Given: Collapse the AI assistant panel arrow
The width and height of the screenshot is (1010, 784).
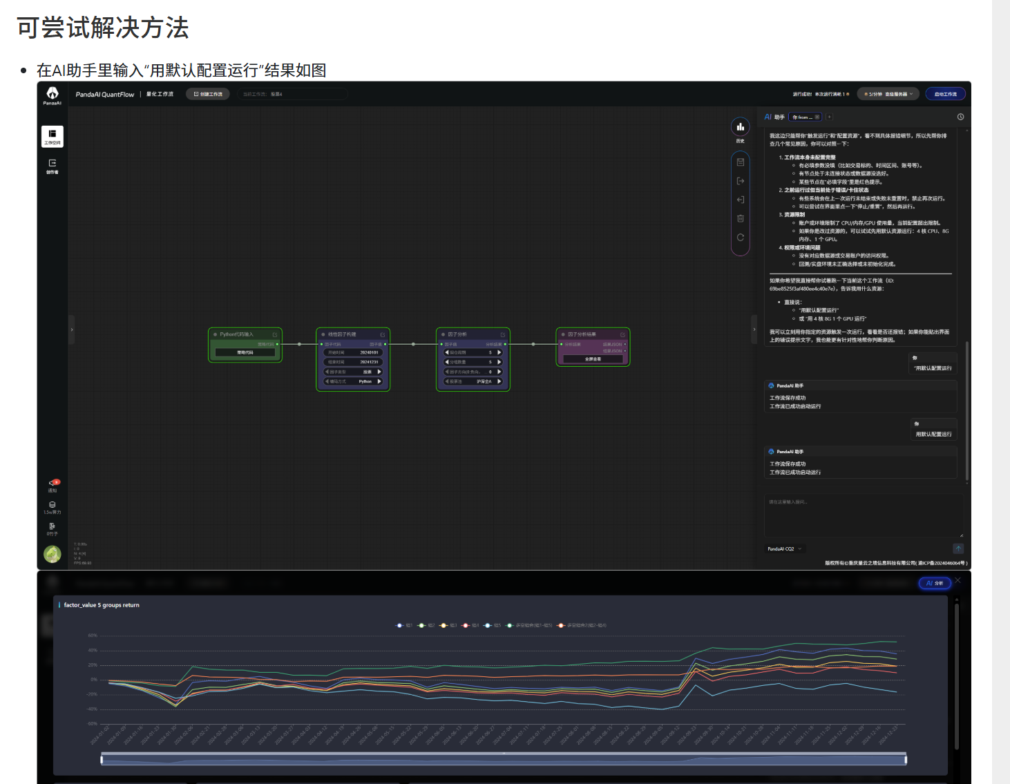Looking at the screenshot, I should [754, 329].
